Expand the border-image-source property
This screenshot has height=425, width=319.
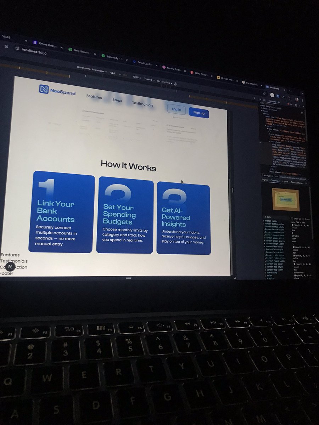(265, 241)
